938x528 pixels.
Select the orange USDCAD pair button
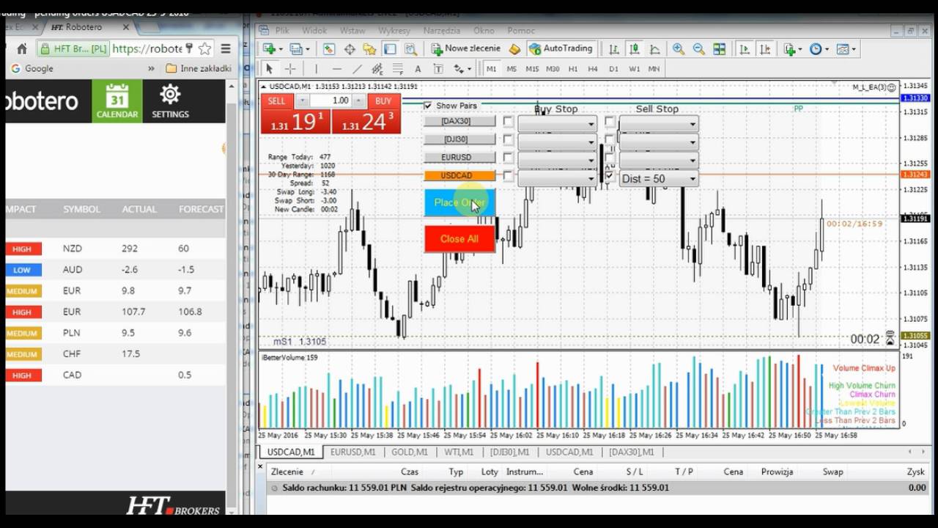pyautogui.click(x=459, y=176)
